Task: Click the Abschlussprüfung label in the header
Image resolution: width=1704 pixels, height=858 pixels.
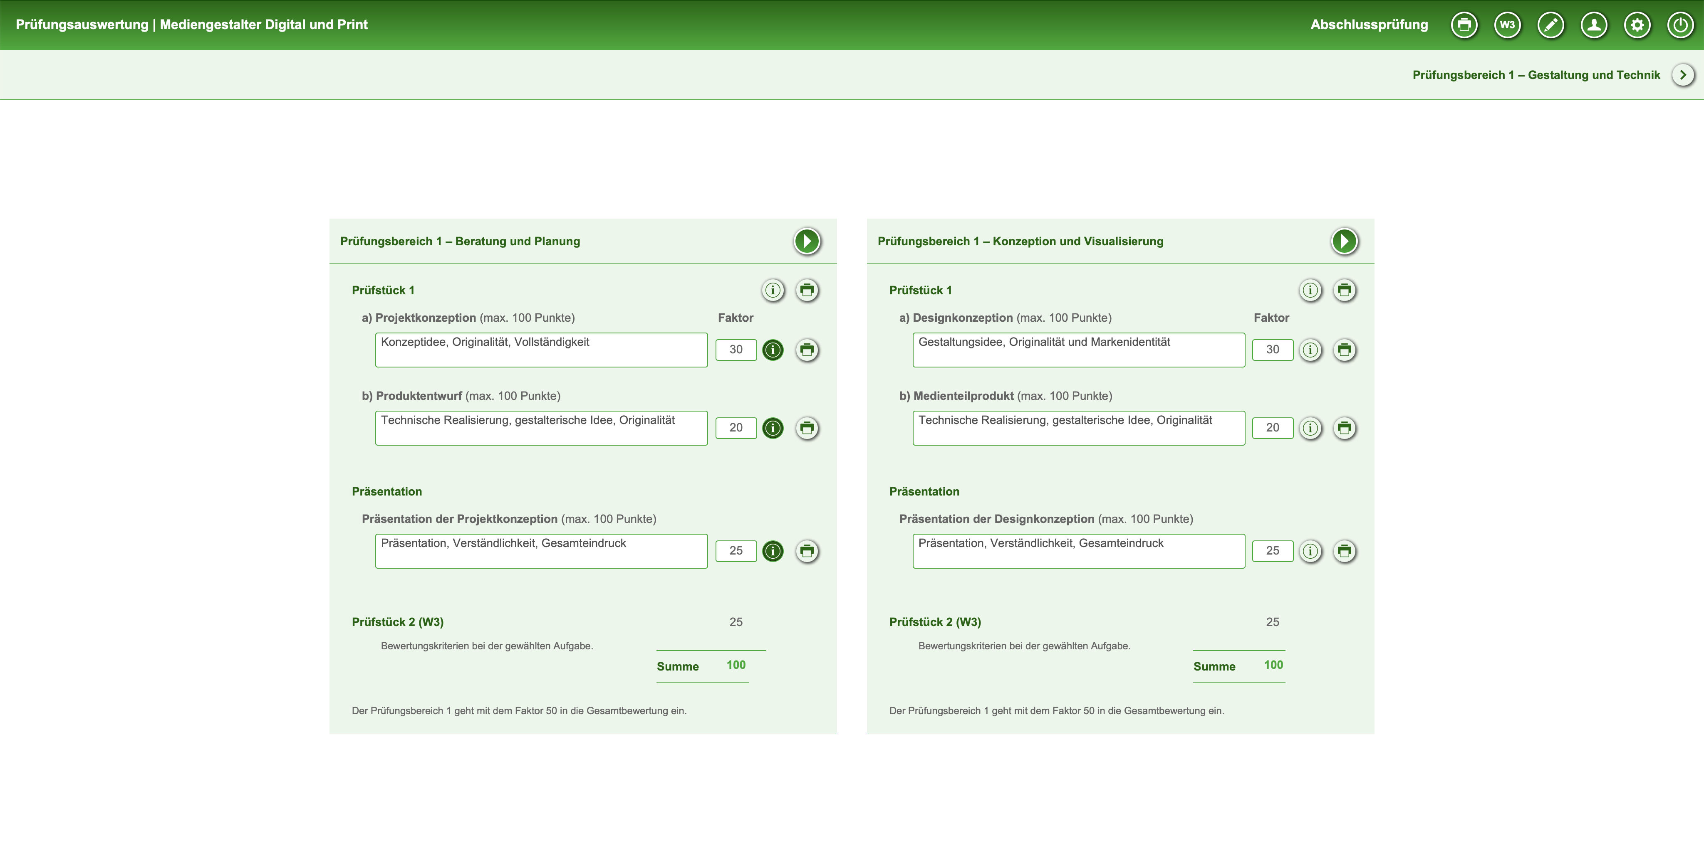Action: [1369, 25]
